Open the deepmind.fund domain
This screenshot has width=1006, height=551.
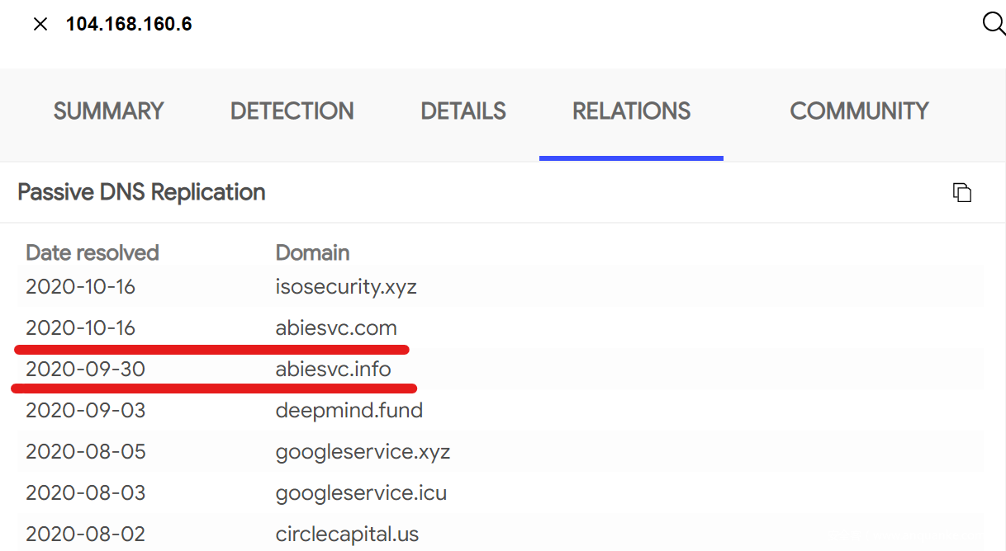tap(349, 411)
